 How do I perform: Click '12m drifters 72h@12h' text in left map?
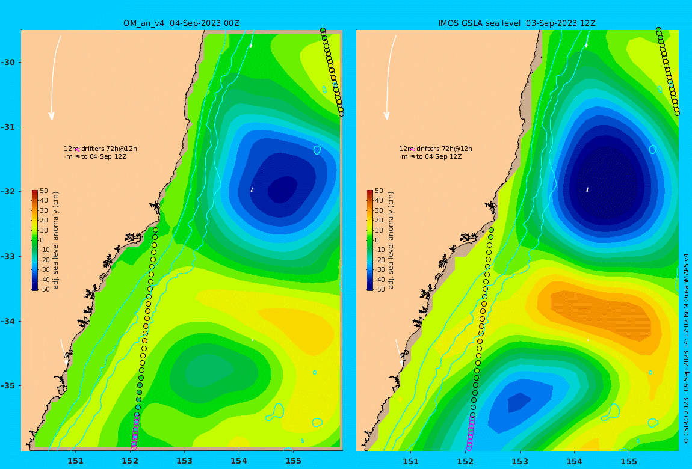click(100, 149)
